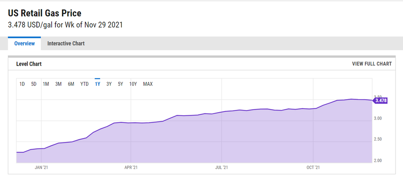Click the JAN '21 axis label
This screenshot has width=403, height=179.
(41, 167)
